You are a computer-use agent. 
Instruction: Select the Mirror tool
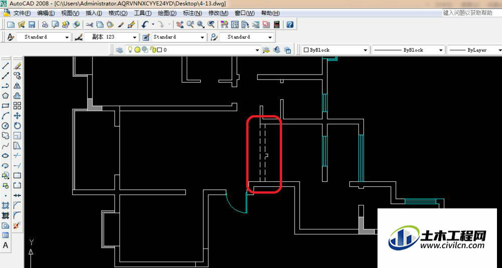(x=17, y=86)
